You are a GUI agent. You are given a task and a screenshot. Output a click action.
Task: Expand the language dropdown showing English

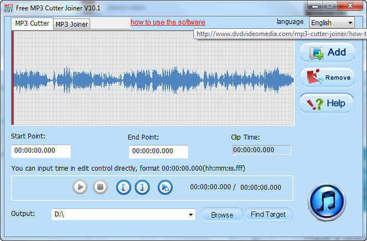(x=332, y=23)
